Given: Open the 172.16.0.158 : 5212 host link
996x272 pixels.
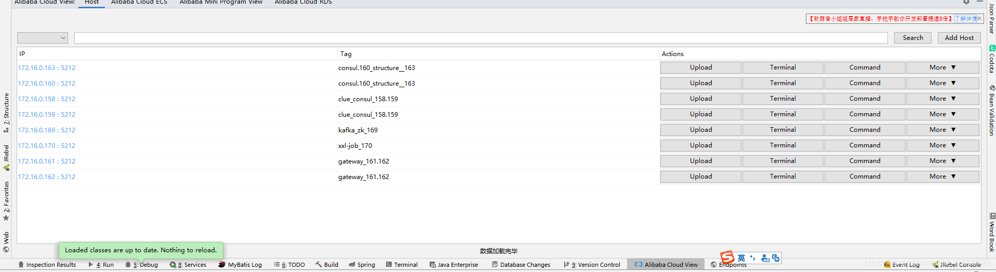Looking at the screenshot, I should coord(47,99).
